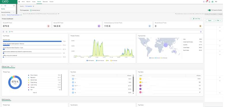Open the Account menu
This screenshot has height=107, width=225.
click(x=51, y=2)
